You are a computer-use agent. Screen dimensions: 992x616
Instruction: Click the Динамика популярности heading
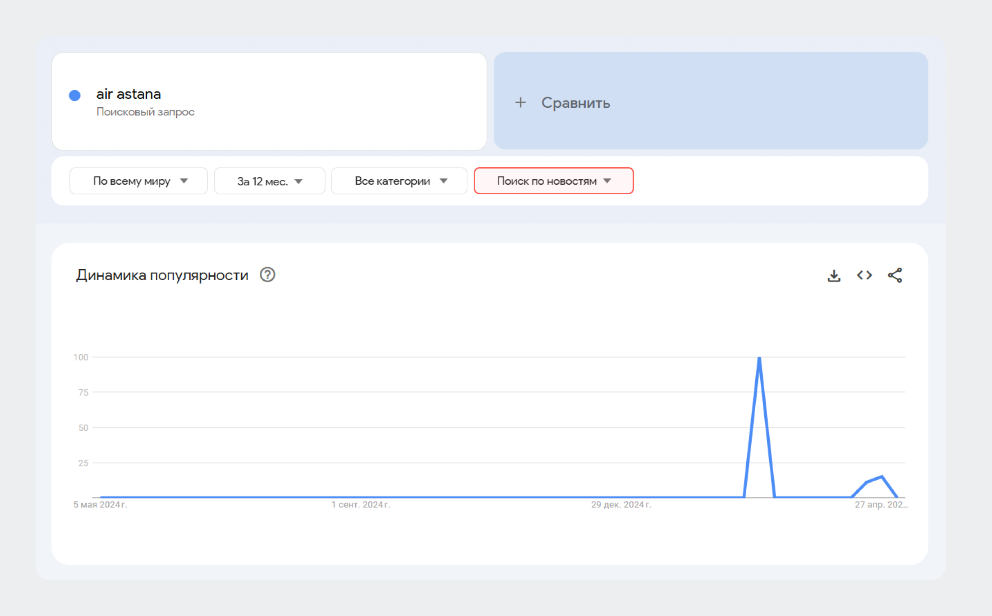click(x=162, y=275)
